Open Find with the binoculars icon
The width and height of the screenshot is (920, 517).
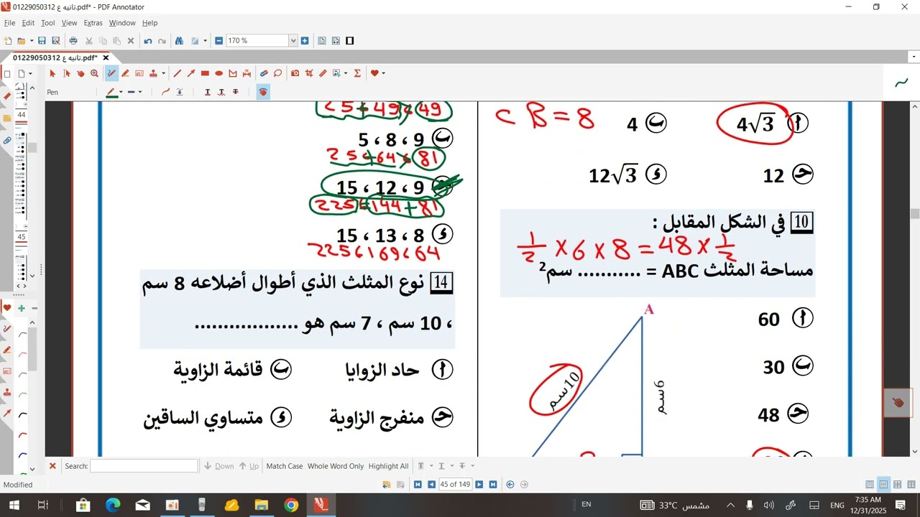point(179,41)
